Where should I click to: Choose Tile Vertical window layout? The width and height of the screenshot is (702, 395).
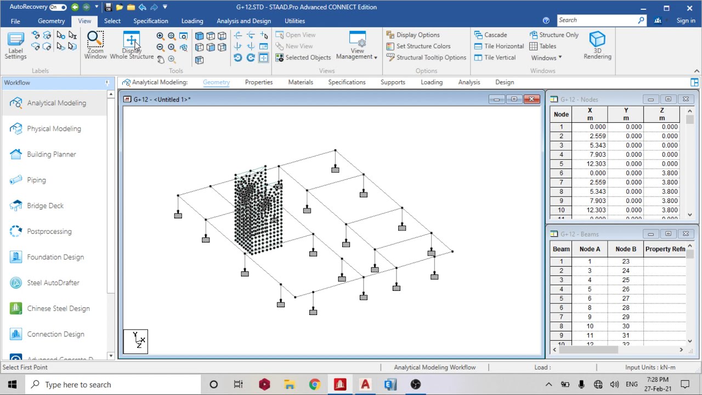pos(495,58)
